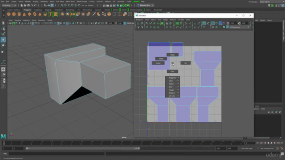Create a polygon cube from the shelf
Viewport: 285px width, 160px height.
[x=14, y=14]
